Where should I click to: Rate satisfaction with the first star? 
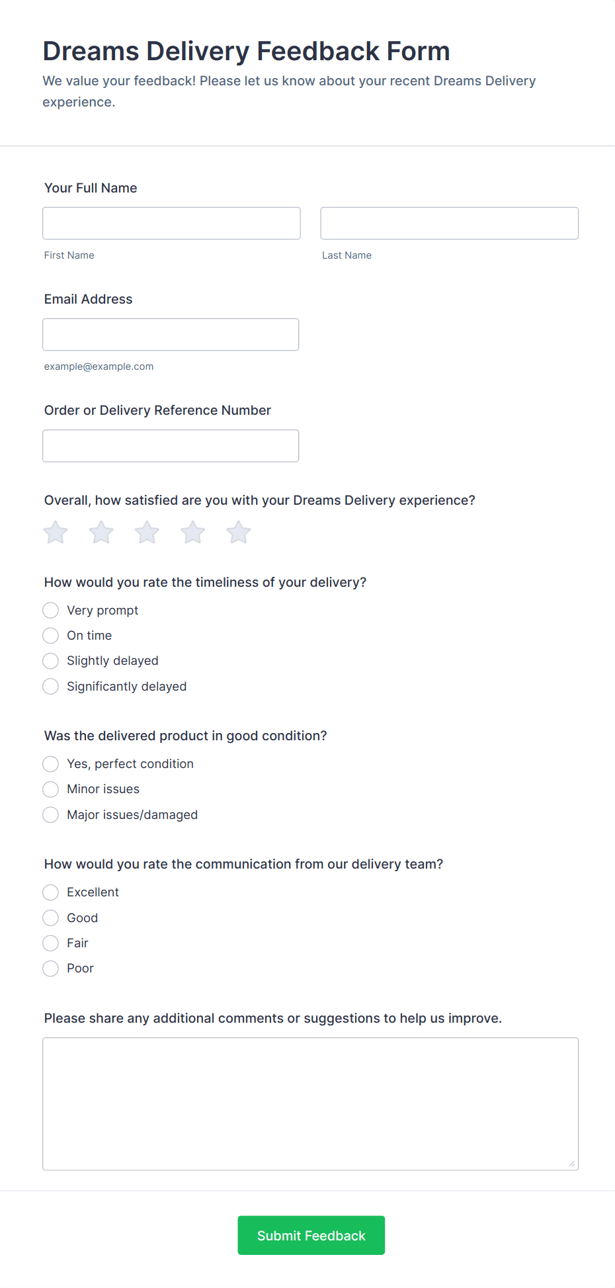56,533
